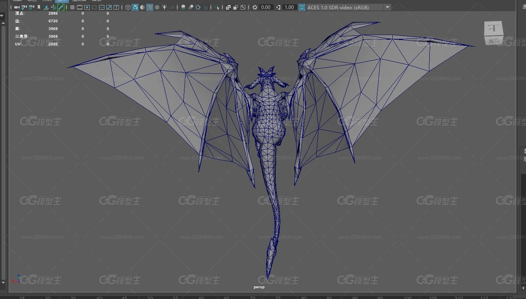Viewport: 526px width, 299px height.
Task: Click the X-Ray Active Components icon
Action: coord(236,7)
